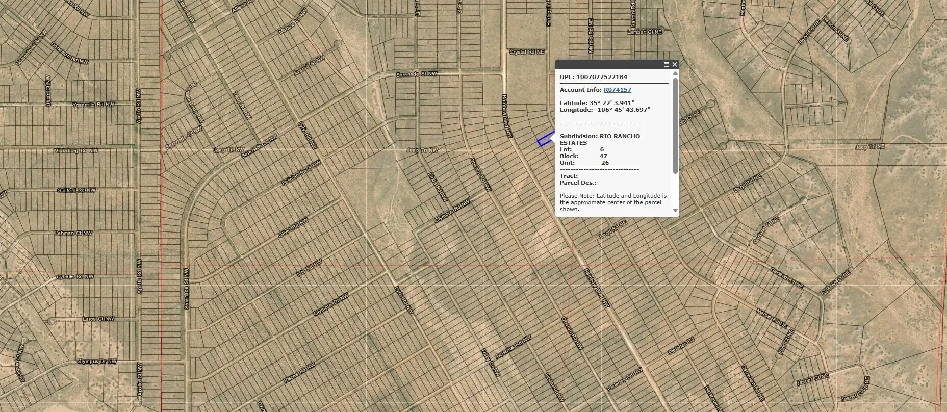Click the Subdivision RIO RANCHO ESTATES text
The image size is (947, 412).
(x=600, y=139)
